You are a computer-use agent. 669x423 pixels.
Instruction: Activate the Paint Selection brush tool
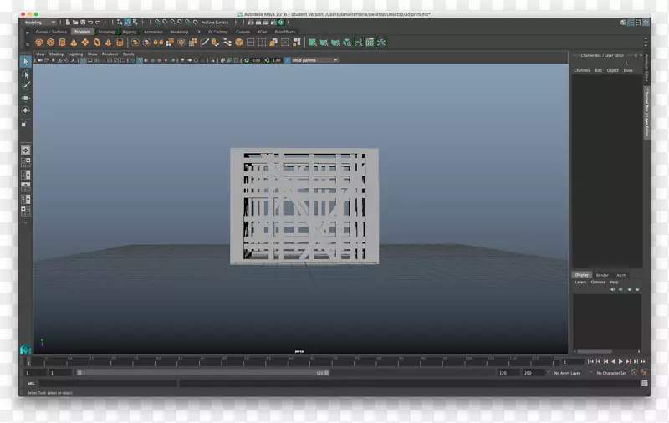(x=26, y=86)
